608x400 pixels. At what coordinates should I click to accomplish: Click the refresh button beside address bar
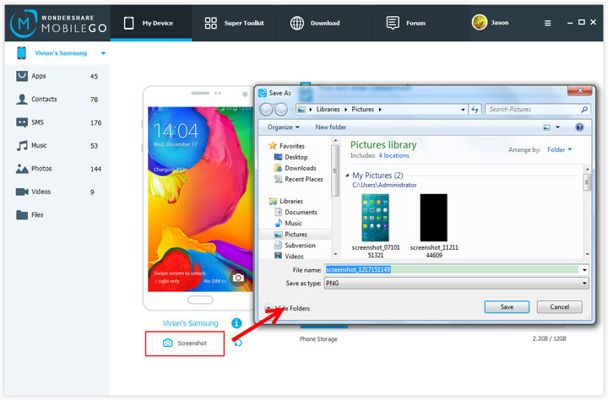pyautogui.click(x=475, y=110)
